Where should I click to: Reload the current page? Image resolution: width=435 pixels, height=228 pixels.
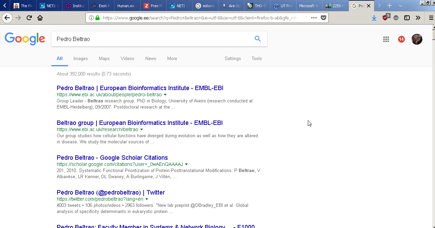[29, 18]
